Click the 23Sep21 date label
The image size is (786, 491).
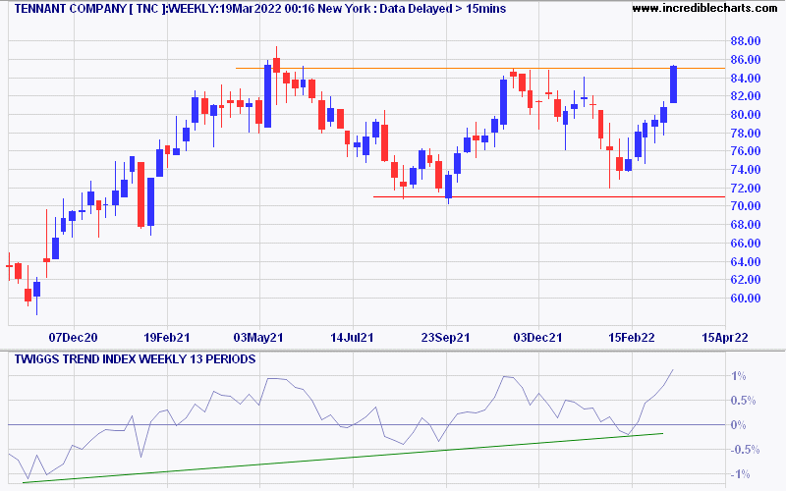[446, 338]
